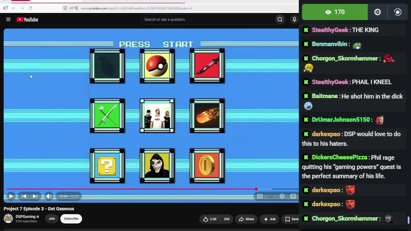Image resolution: width=411 pixels, height=231 pixels.
Task: Click the dark top-left stage tile
Action: tap(107, 66)
